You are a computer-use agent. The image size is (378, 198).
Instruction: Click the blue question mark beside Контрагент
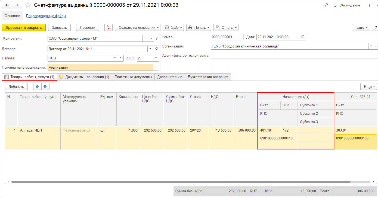point(157,39)
